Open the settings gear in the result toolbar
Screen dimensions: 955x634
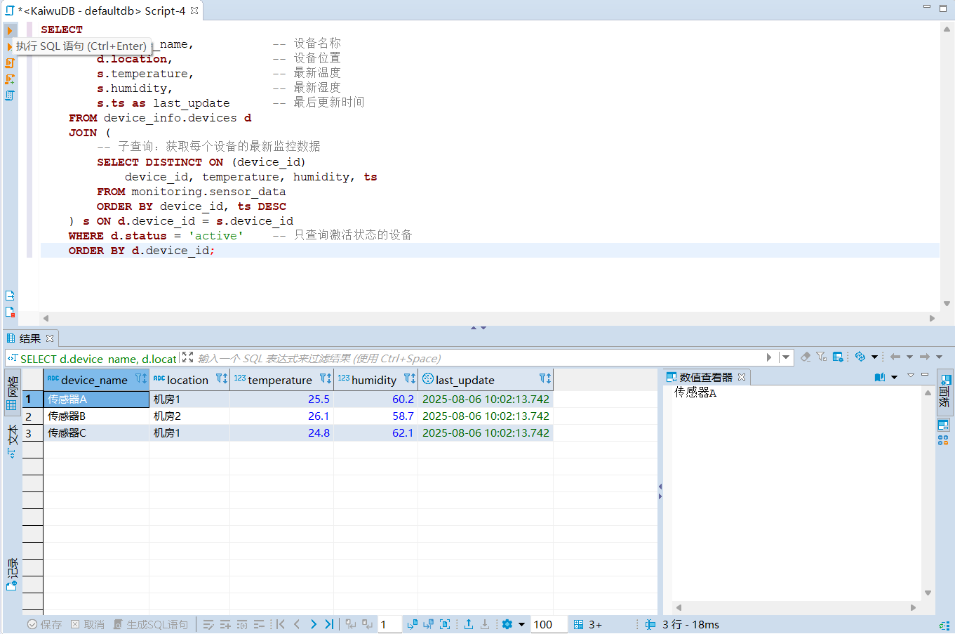click(507, 624)
